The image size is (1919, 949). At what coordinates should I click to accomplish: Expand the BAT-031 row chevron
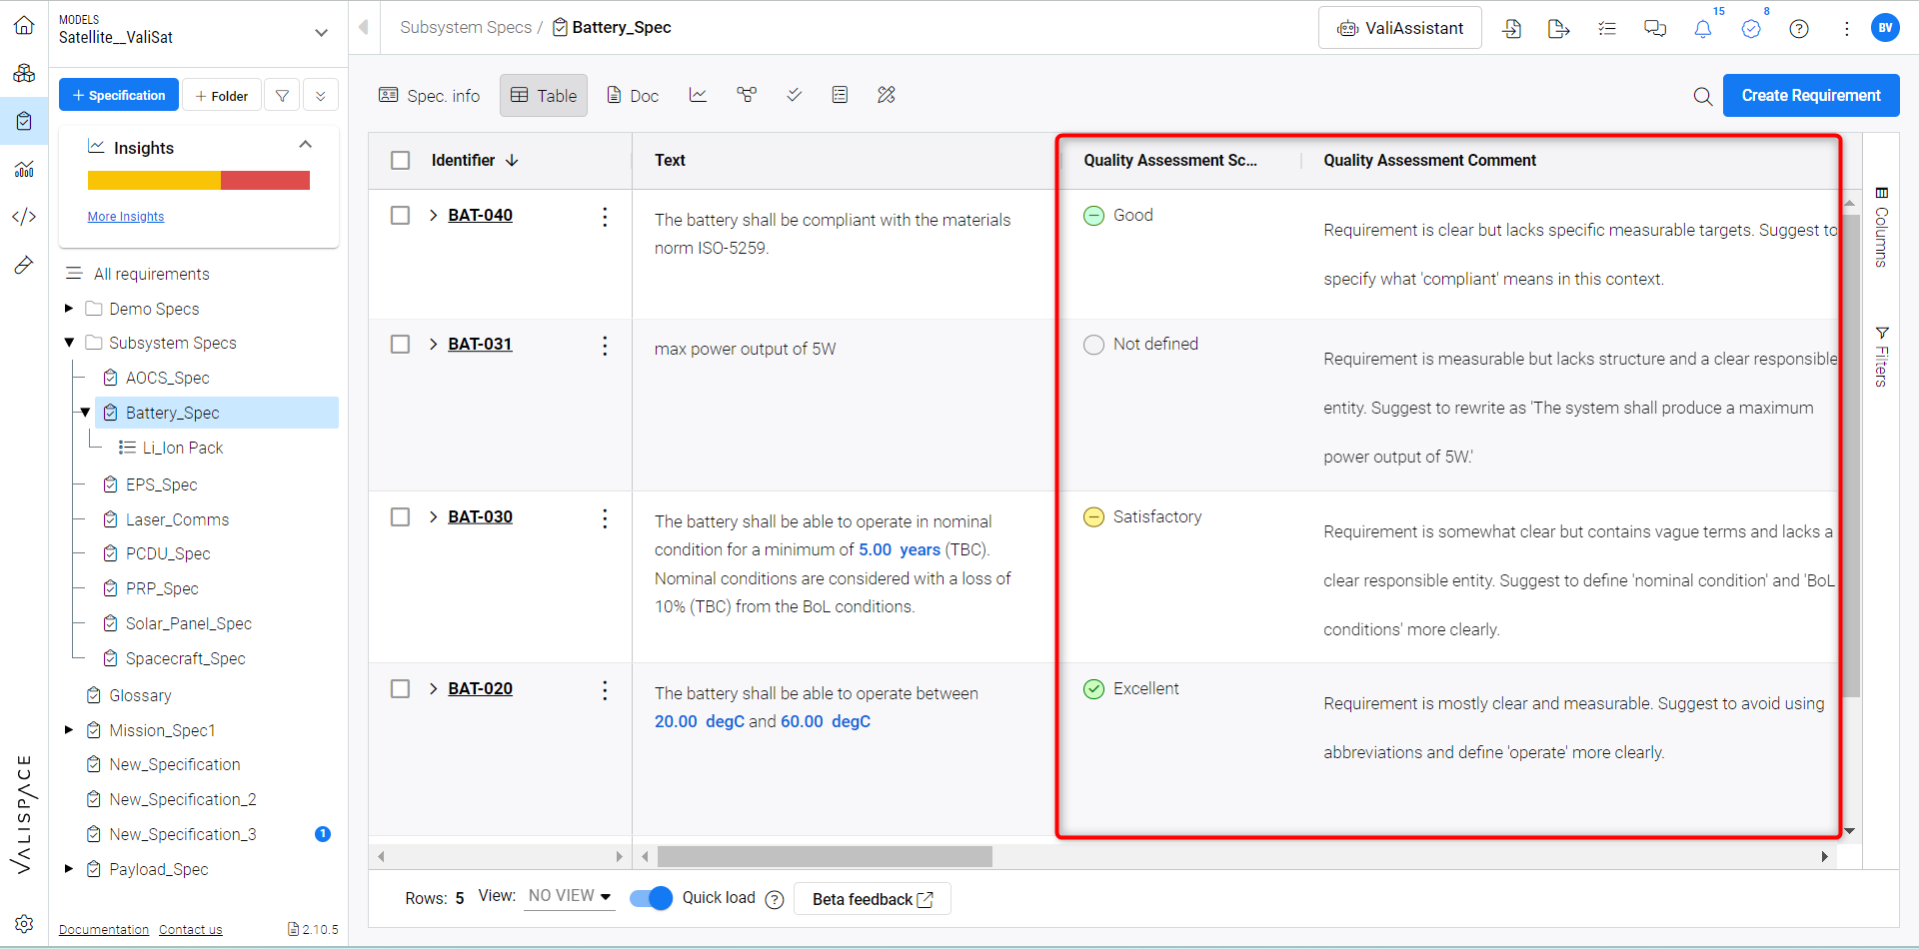[x=433, y=345]
